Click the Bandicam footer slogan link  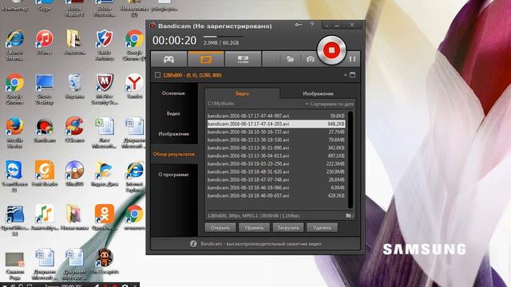point(261,244)
